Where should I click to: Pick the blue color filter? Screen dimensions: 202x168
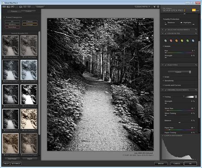pos(193,41)
